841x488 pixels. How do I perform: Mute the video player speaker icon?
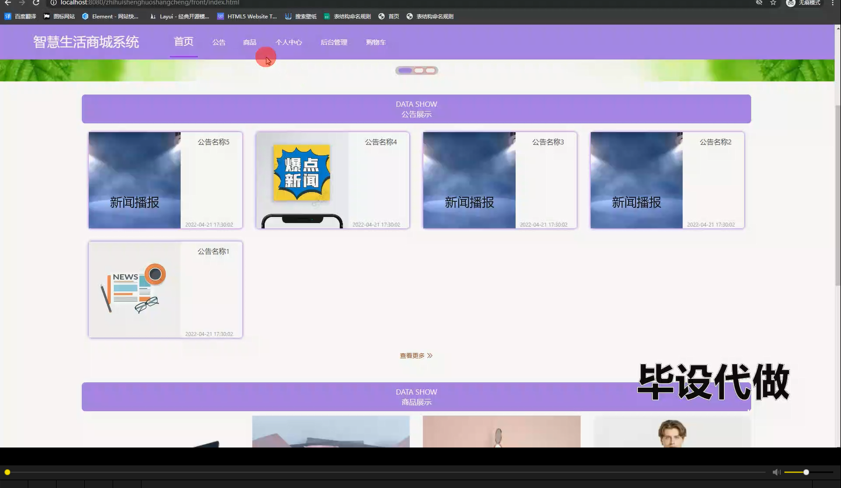pos(776,472)
